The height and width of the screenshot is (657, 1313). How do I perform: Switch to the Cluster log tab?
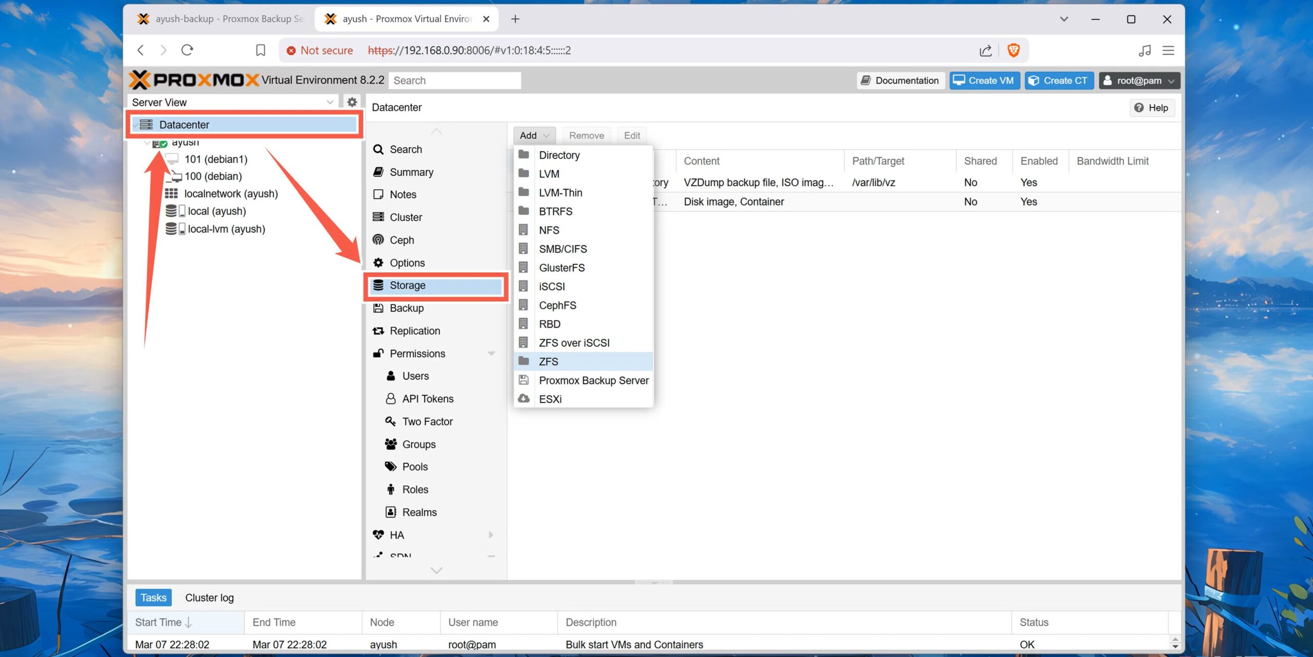point(209,598)
